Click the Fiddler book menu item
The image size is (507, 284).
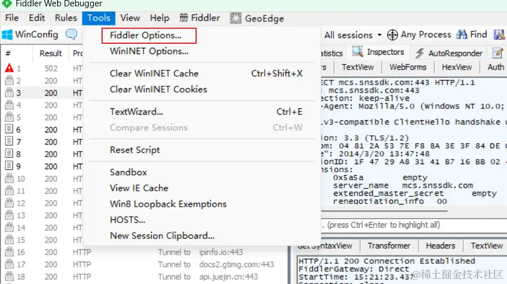point(200,18)
